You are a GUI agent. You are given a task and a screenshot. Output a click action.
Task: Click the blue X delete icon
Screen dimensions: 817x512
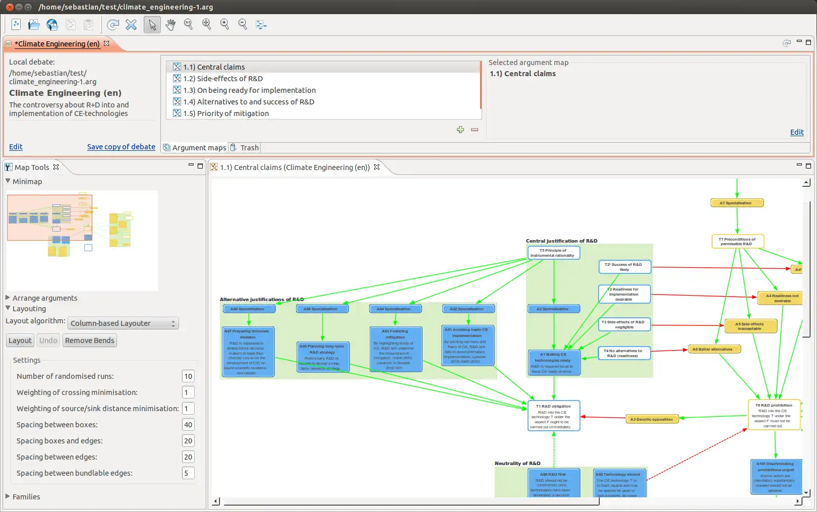point(131,24)
